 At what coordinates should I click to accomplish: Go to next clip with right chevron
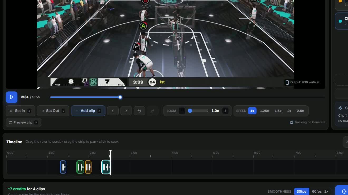pyautogui.click(x=126, y=111)
